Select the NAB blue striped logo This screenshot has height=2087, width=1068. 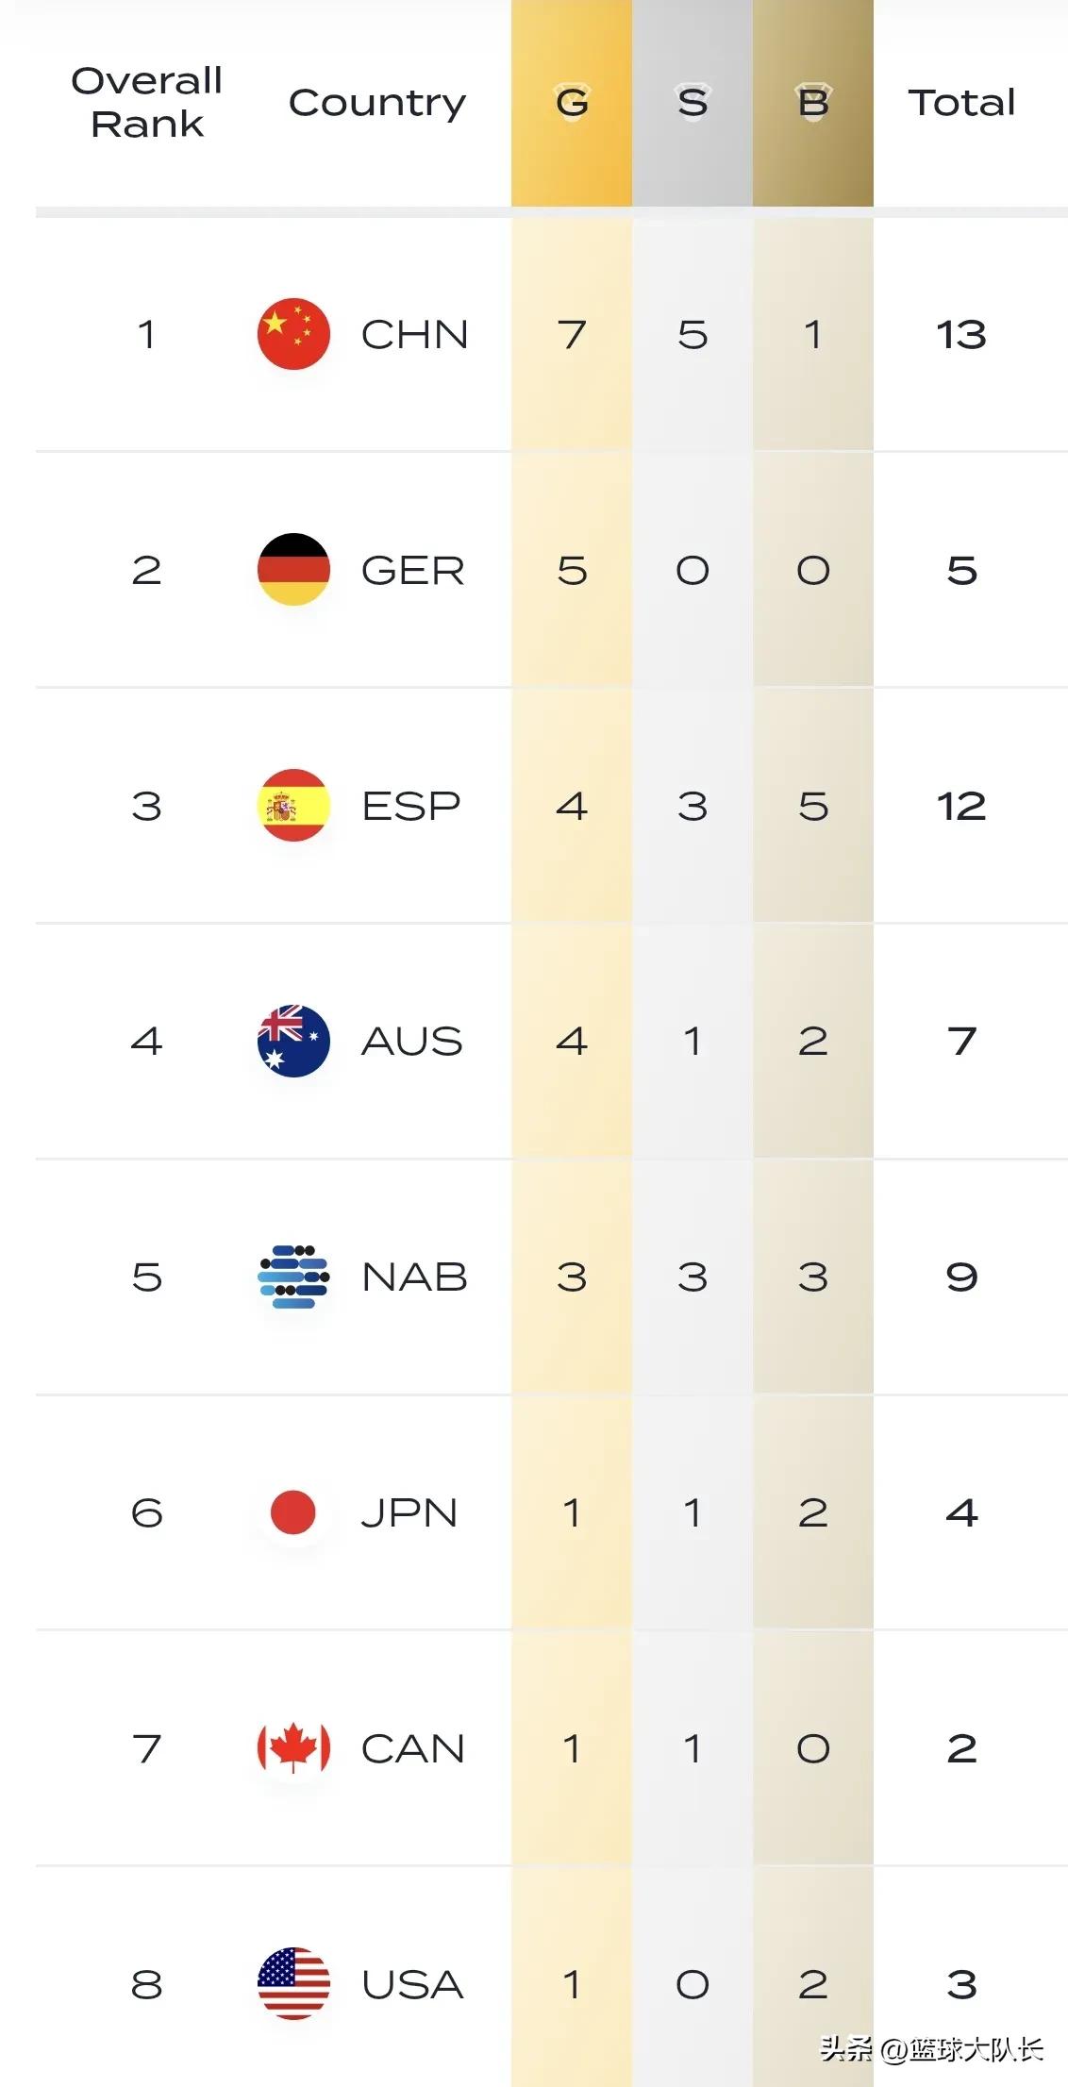tap(293, 1277)
